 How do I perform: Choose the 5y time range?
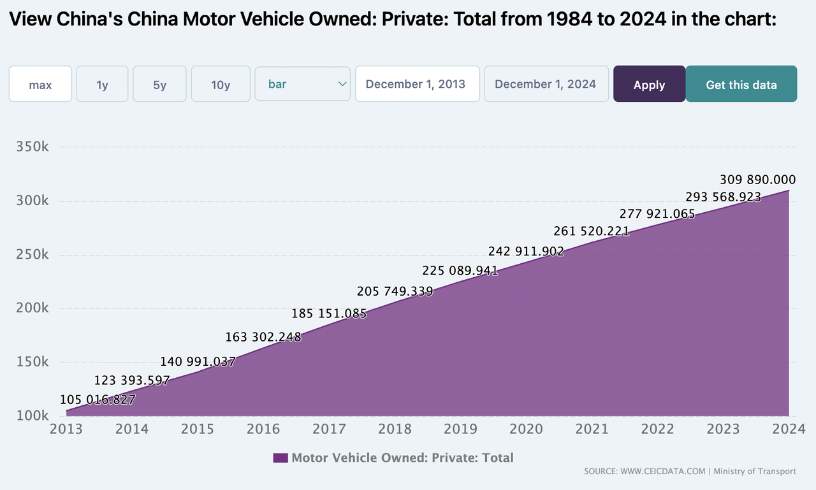(x=159, y=84)
